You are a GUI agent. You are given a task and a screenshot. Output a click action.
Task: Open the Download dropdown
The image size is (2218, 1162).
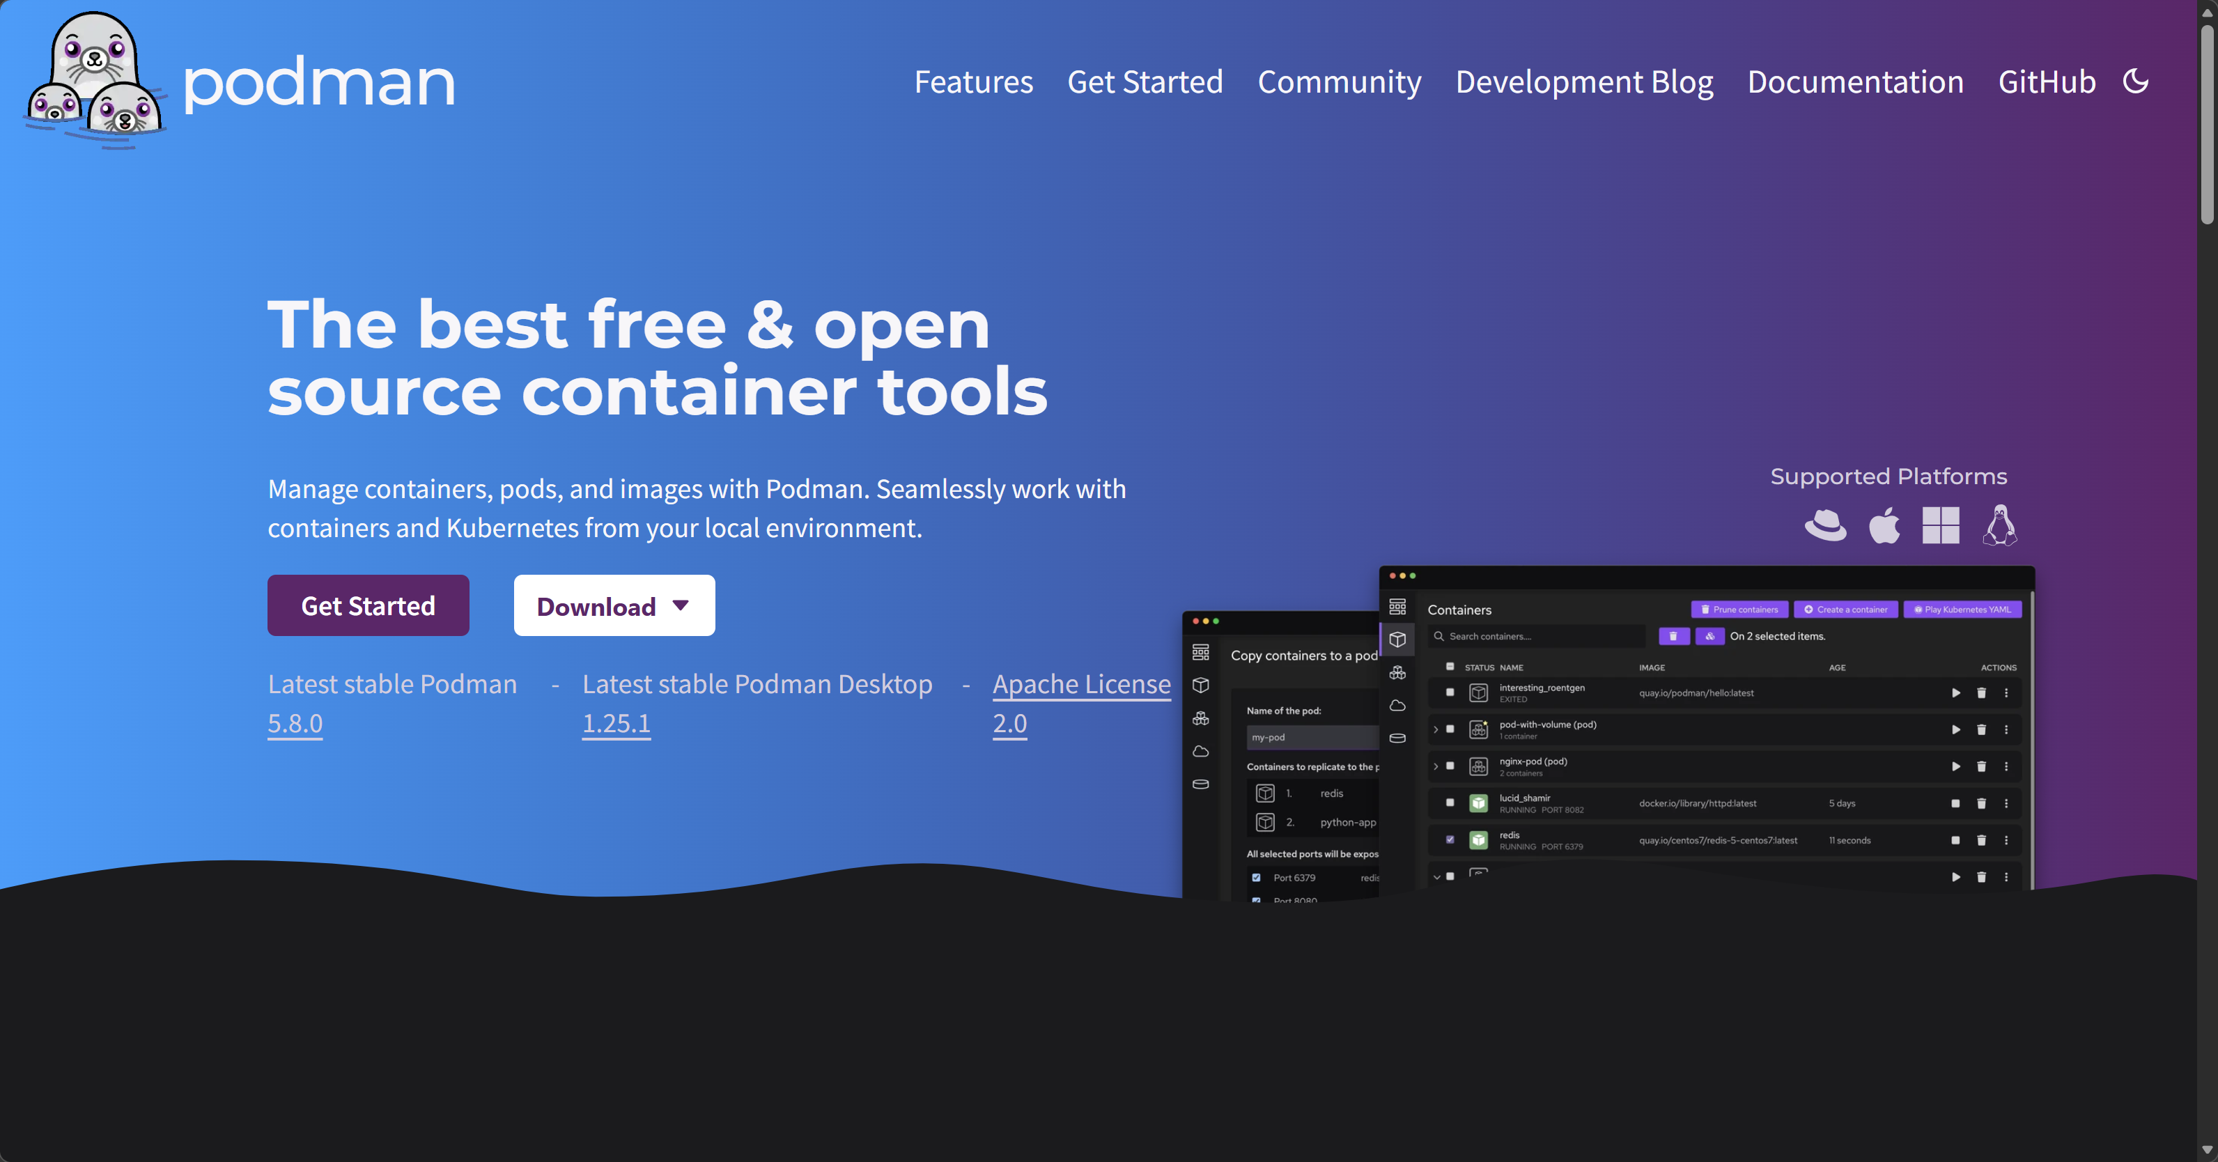click(x=614, y=605)
